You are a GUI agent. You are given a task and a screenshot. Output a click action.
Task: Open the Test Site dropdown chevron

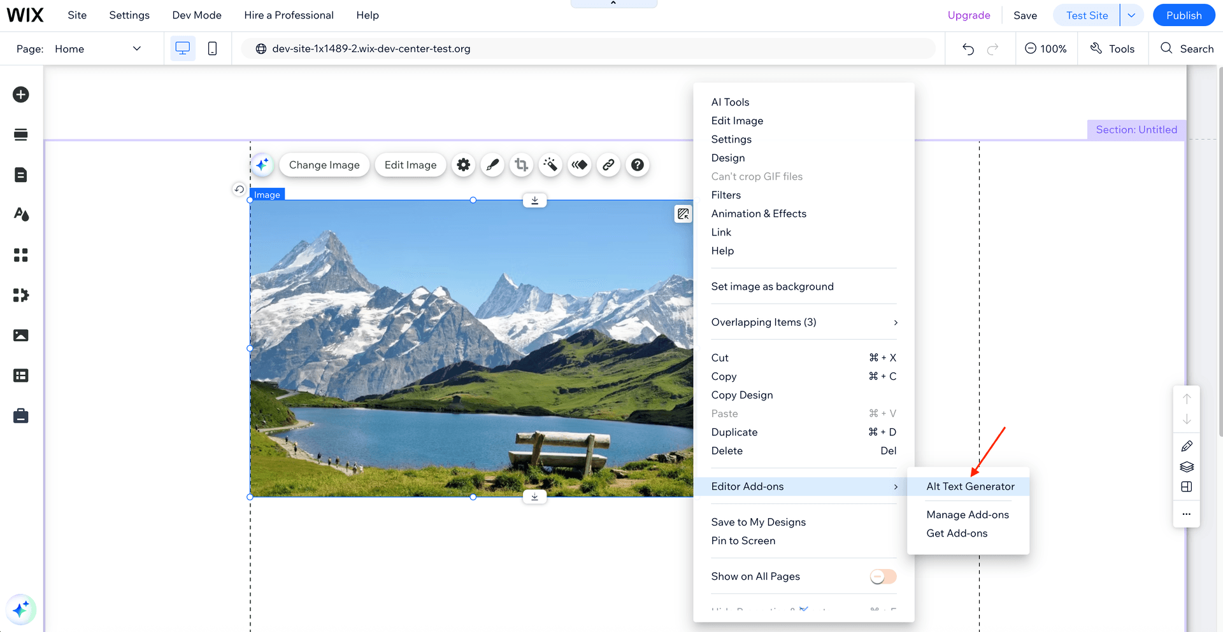[x=1132, y=15]
